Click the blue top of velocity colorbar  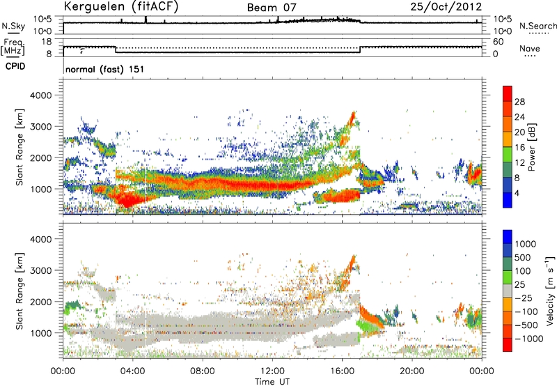[x=508, y=237]
